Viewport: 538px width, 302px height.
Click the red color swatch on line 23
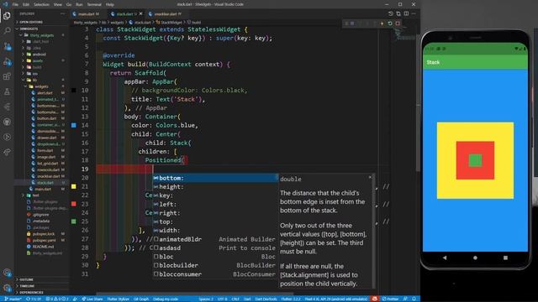(x=74, y=204)
